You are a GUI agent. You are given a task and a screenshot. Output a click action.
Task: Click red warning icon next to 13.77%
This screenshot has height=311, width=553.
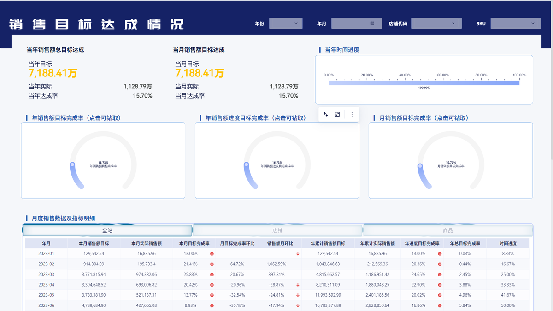[x=212, y=295]
